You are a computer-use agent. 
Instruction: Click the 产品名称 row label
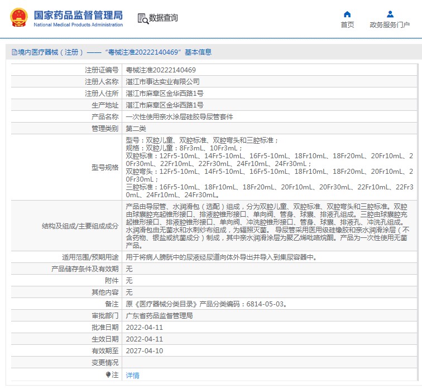(x=105, y=117)
